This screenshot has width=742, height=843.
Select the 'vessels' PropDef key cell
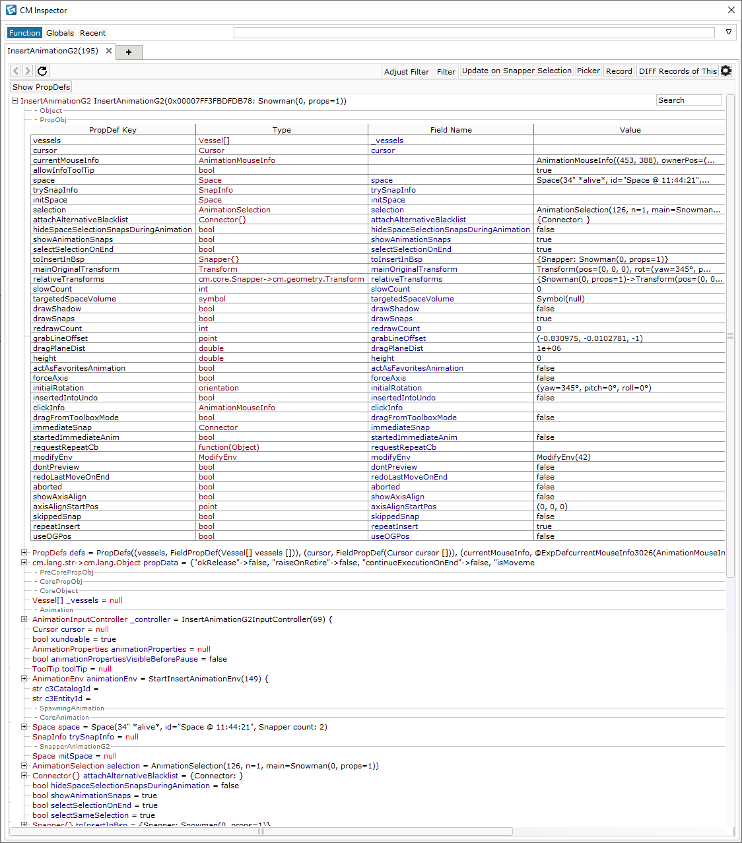click(x=113, y=140)
